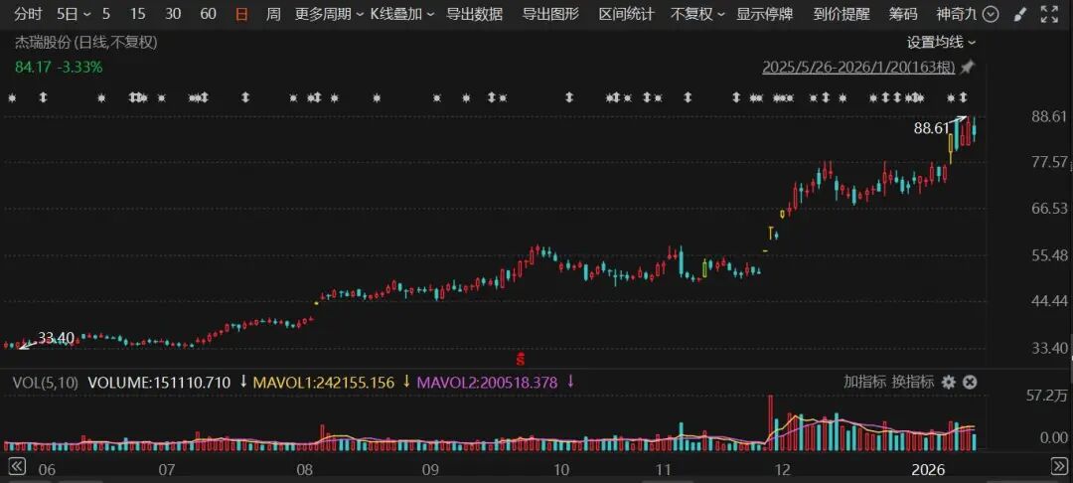Image resolution: width=1073 pixels, height=483 pixels.
Task: Toggle 显示停牌 suspension display
Action: tap(764, 14)
